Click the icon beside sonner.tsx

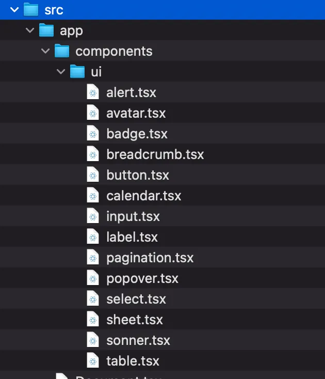(93, 341)
